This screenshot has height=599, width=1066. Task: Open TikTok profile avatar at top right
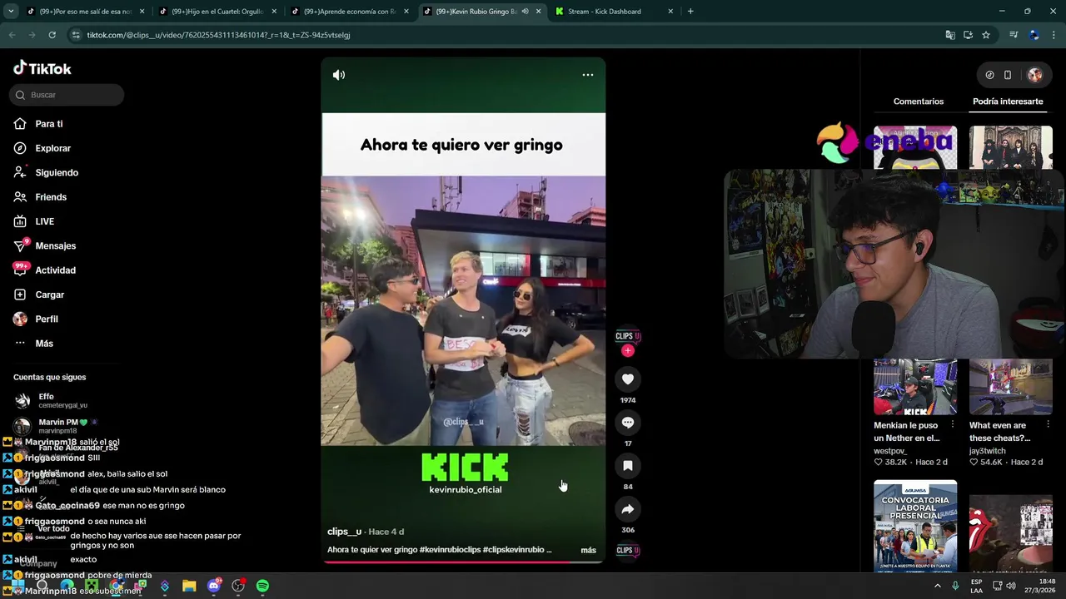pos(1035,75)
